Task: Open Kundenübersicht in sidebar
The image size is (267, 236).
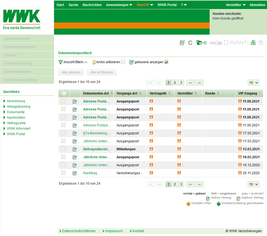Action: (27, 39)
